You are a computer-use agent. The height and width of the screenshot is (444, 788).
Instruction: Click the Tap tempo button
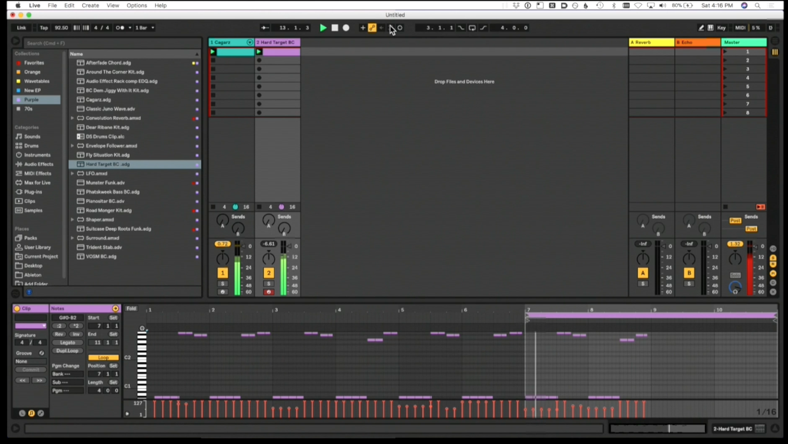click(x=44, y=28)
